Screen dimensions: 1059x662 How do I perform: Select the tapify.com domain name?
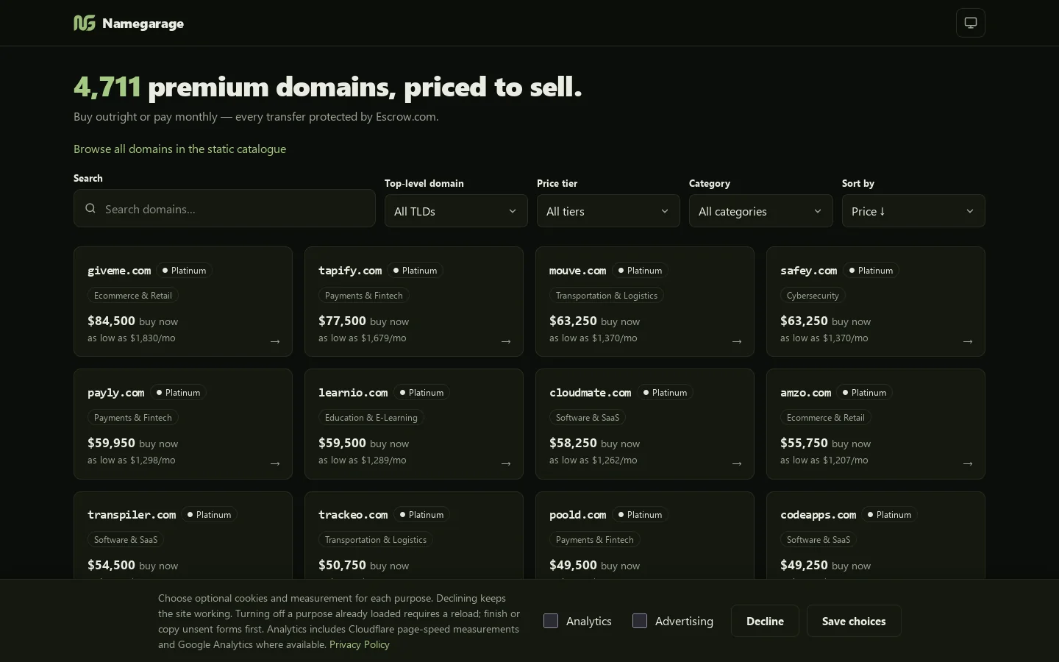[x=350, y=271]
